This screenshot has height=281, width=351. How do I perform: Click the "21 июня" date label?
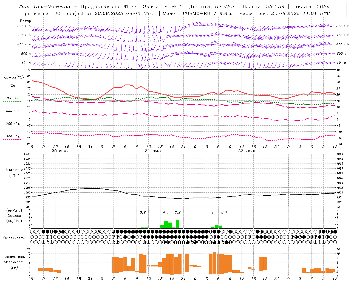point(153,151)
